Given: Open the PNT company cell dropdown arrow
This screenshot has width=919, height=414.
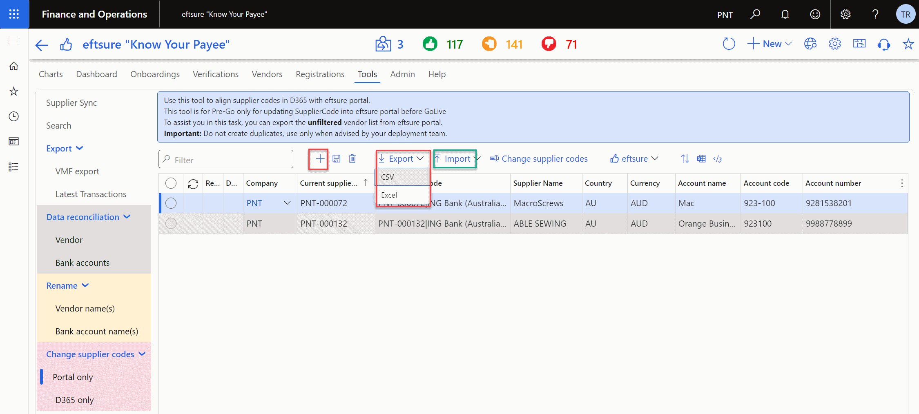Looking at the screenshot, I should tap(287, 203).
